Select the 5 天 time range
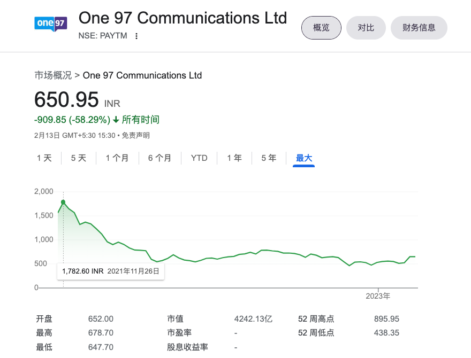 pos(79,158)
